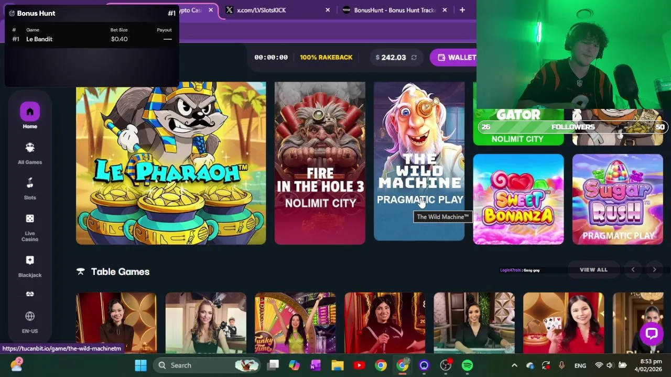Screen dimensions: 671x377
Task: Close the BonusHunt tracker tab
Action: point(445,10)
